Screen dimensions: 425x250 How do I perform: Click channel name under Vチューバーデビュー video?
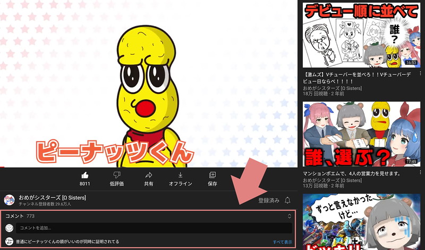click(333, 88)
